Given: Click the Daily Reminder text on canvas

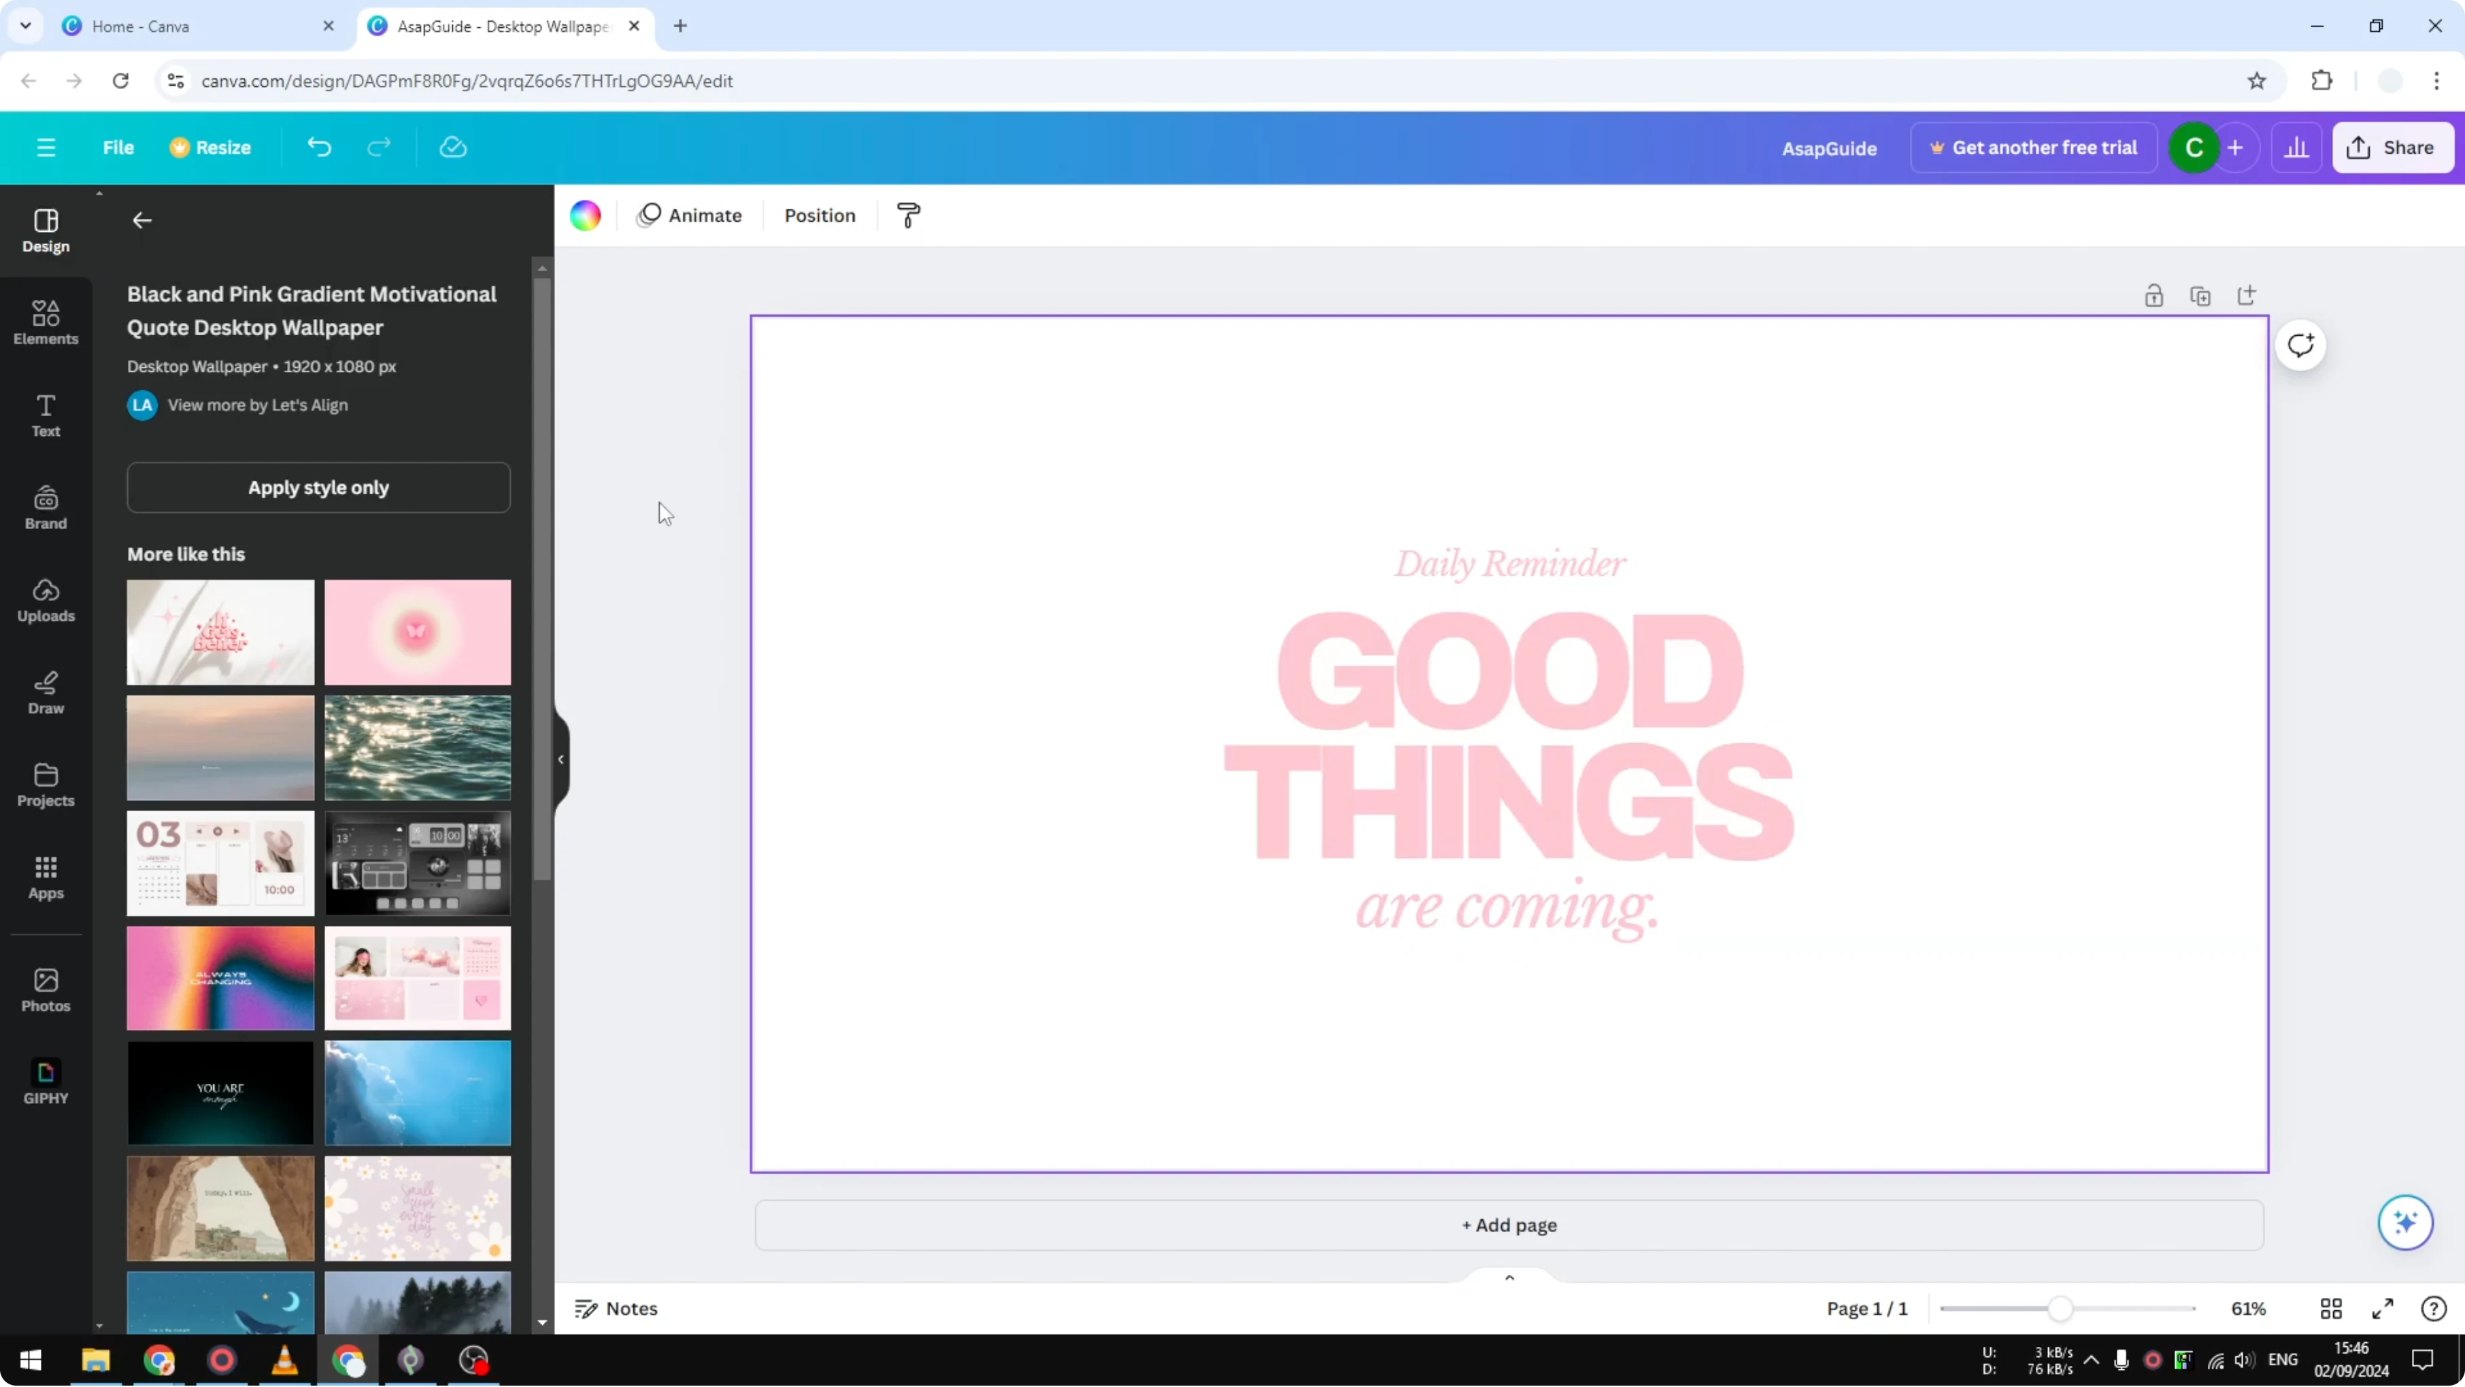Looking at the screenshot, I should pos(1509,564).
